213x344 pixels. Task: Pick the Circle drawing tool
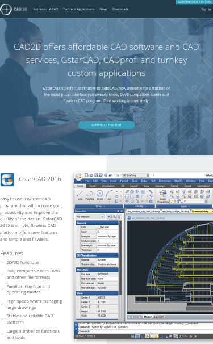(x=100, y=195)
